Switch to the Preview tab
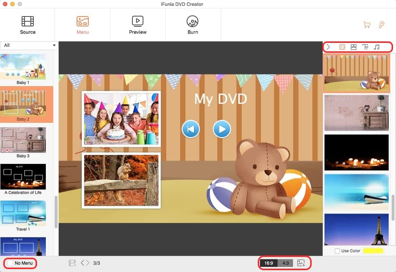 pyautogui.click(x=137, y=25)
